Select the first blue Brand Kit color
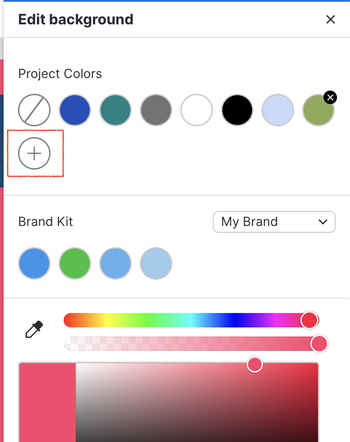 (34, 263)
